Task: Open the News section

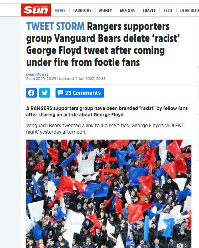Action: 60,10
